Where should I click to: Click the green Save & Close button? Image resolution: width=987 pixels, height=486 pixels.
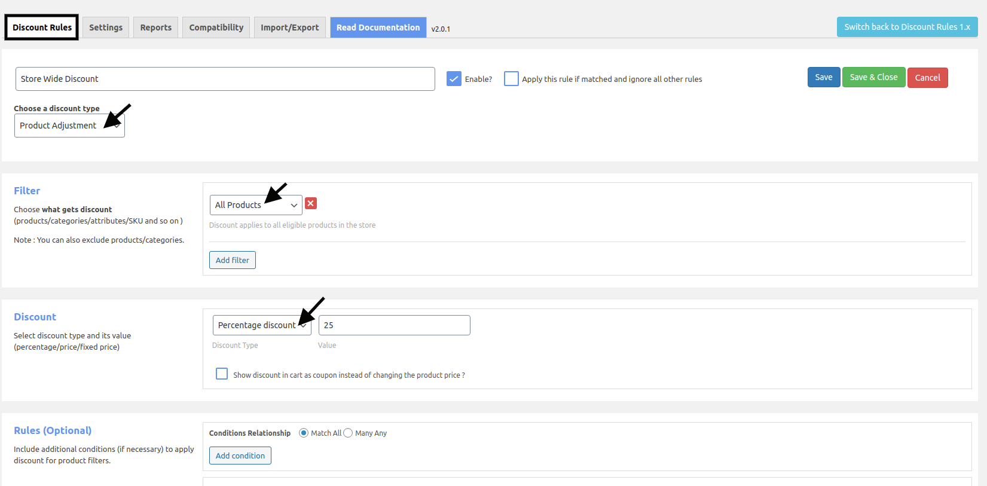click(873, 78)
